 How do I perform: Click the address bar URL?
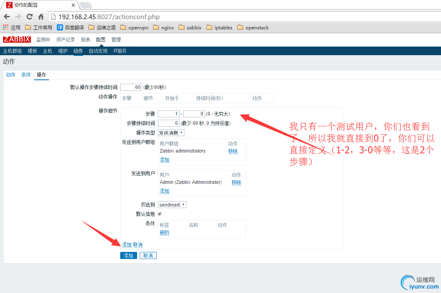pyautogui.click(x=109, y=17)
